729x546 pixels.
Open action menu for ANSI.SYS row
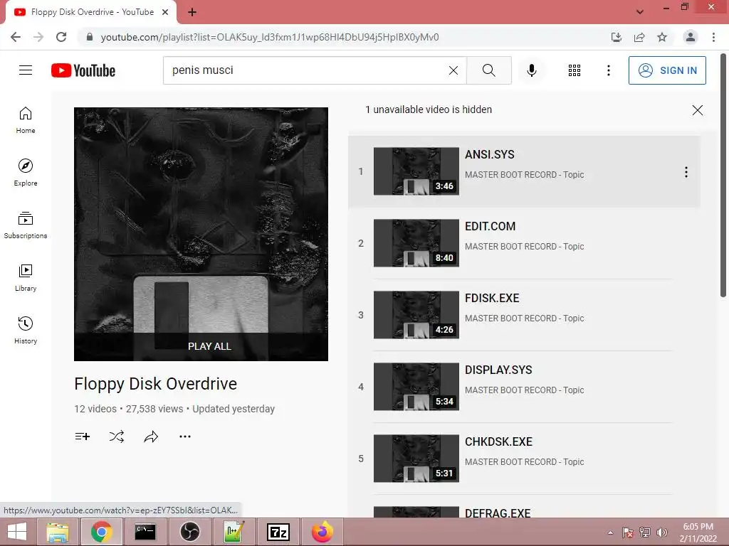point(686,172)
